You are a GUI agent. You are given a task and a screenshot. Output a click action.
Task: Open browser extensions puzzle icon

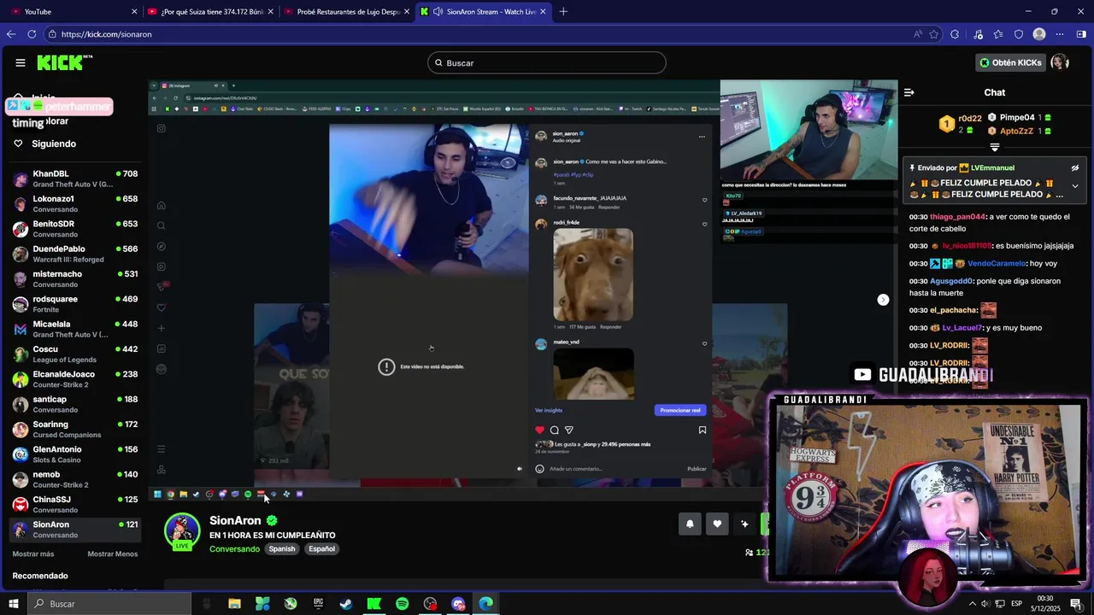pos(955,34)
